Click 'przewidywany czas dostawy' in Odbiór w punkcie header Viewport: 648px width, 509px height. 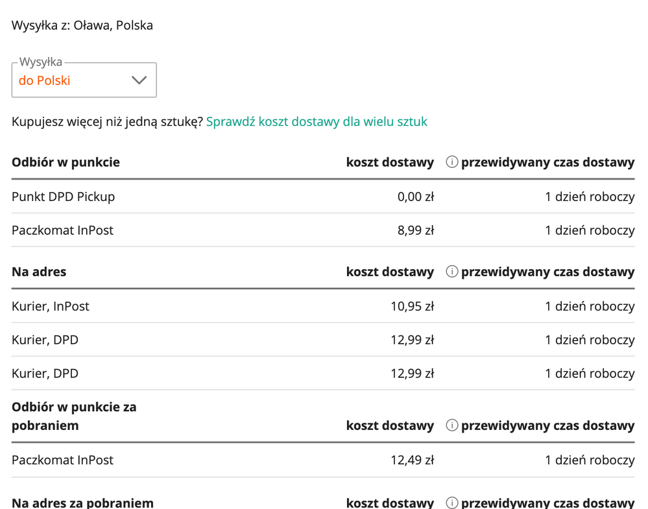pos(547,162)
